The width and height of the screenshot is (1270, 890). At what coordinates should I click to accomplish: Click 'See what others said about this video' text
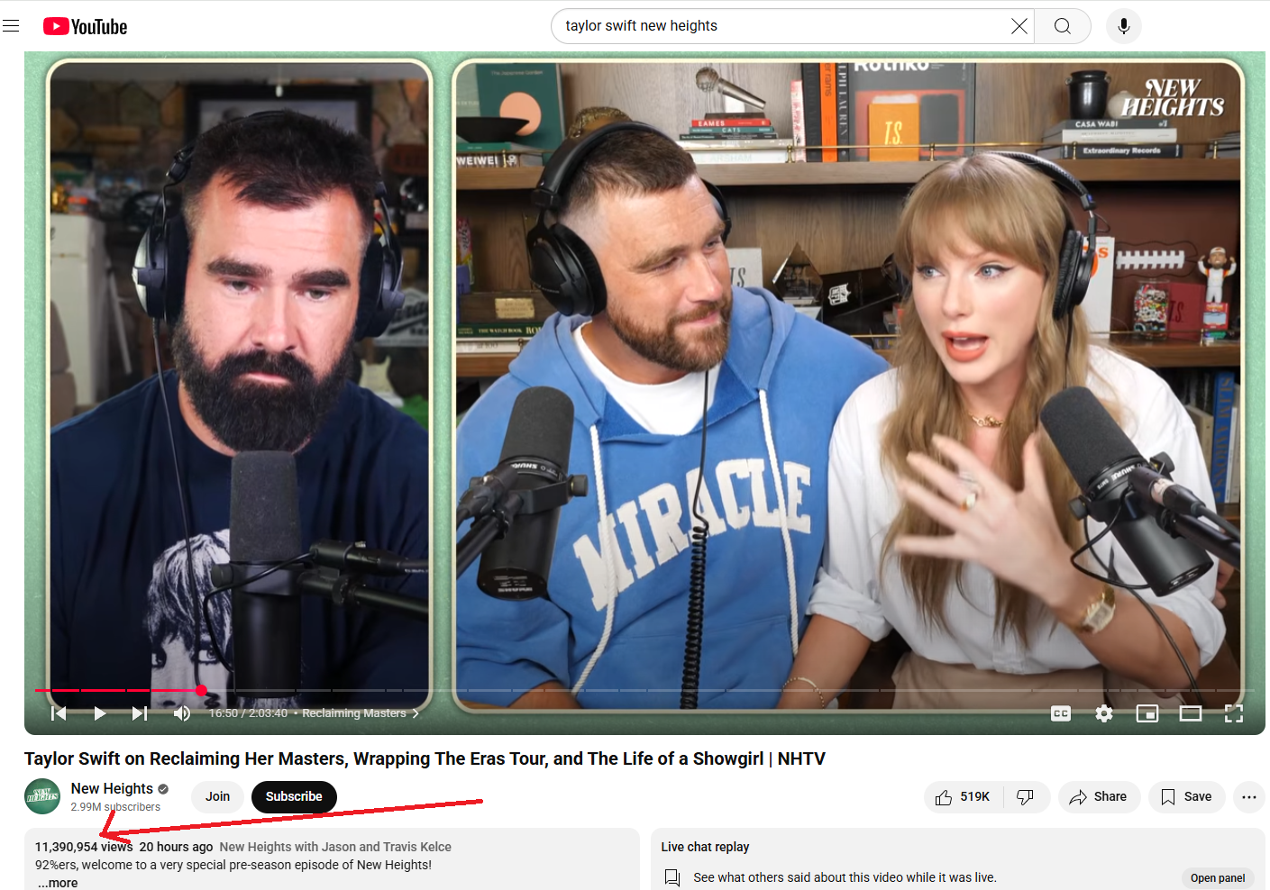(x=845, y=877)
